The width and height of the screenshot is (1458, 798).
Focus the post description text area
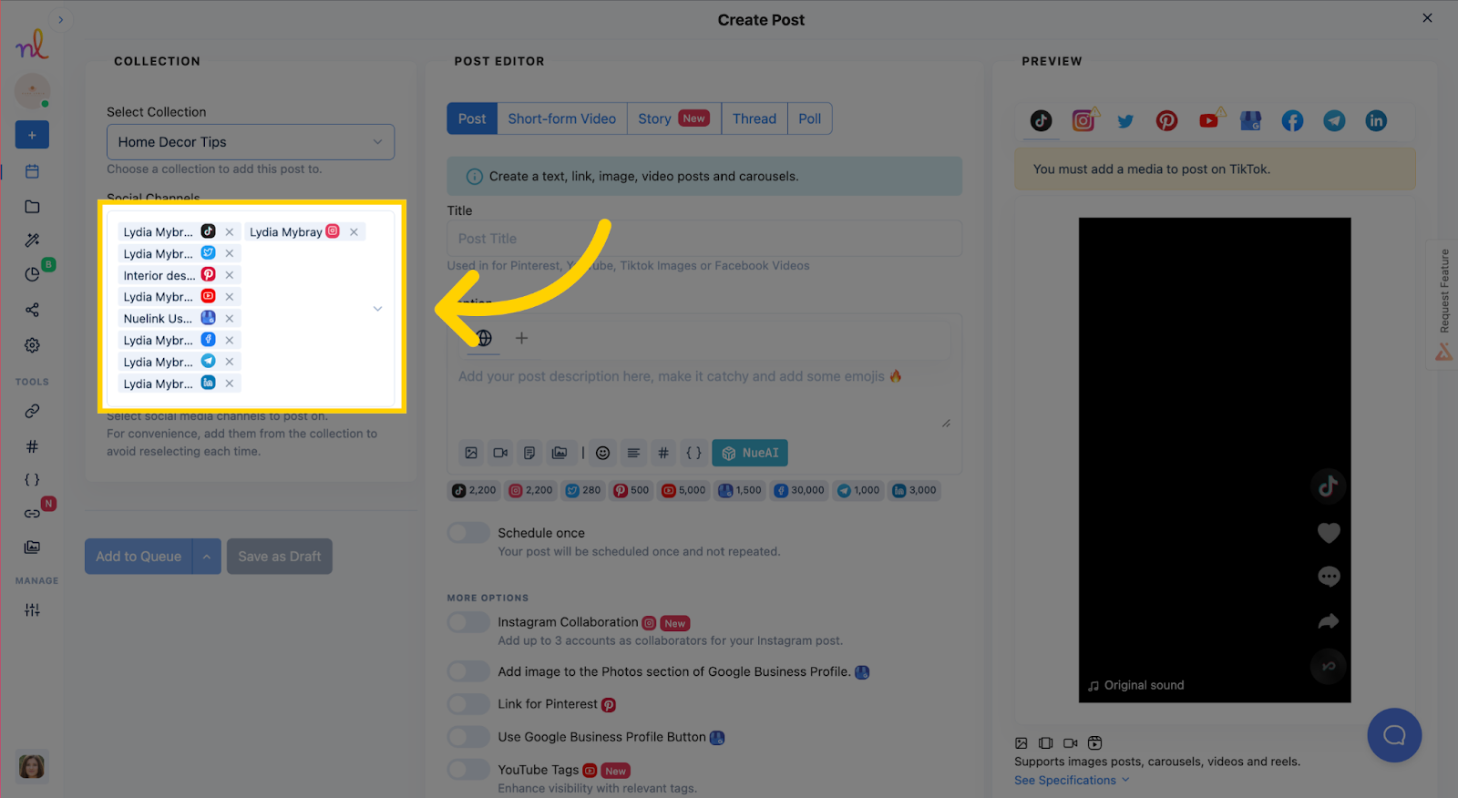[x=704, y=396]
